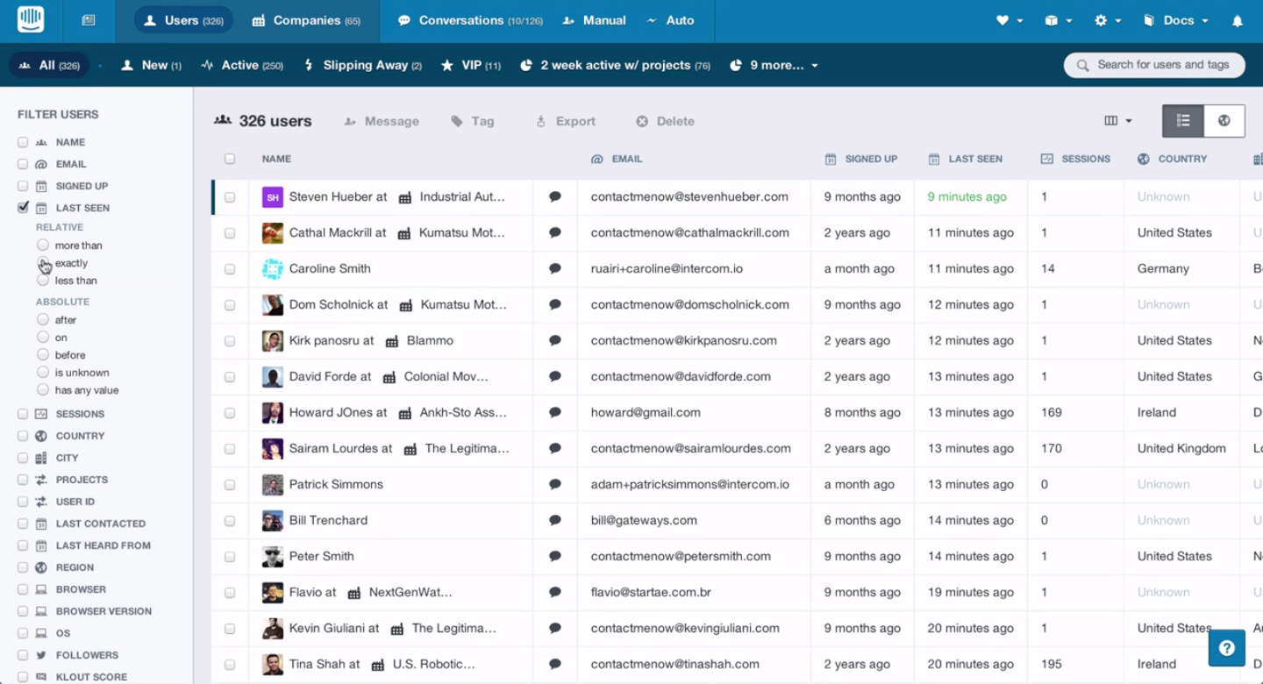1263x684 pixels.
Task: Select the list view icon
Action: pos(1183,121)
